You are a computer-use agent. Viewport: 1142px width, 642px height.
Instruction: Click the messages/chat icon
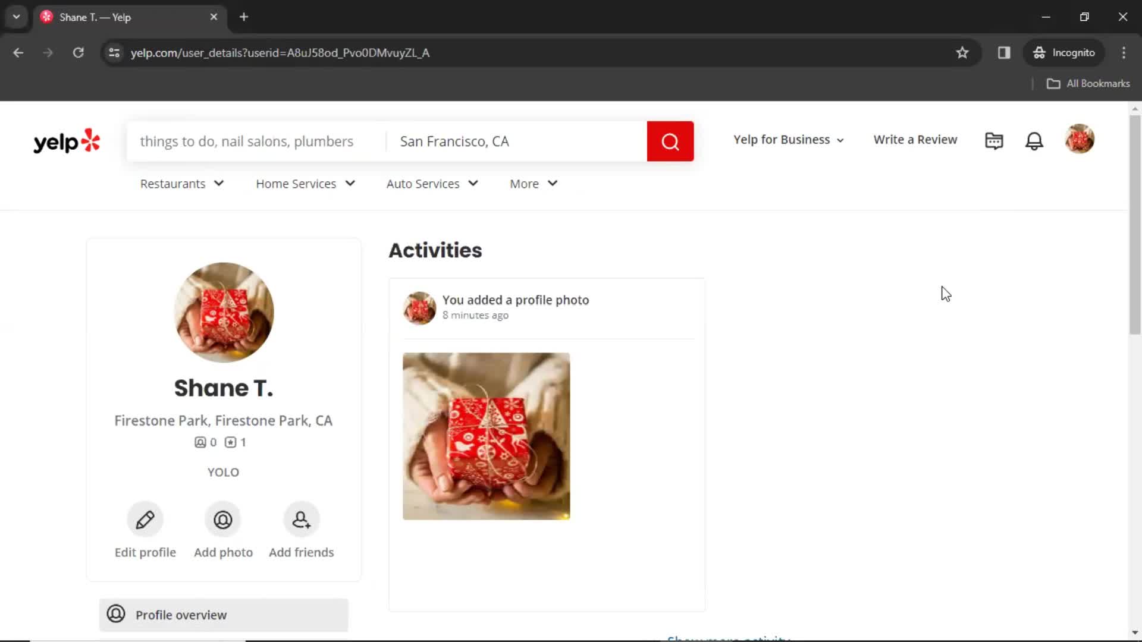[x=994, y=140]
